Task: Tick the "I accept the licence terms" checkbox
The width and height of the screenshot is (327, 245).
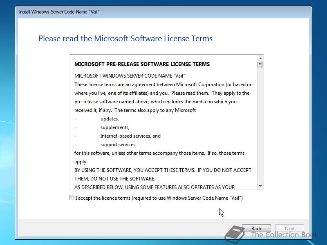Action: click(72, 198)
